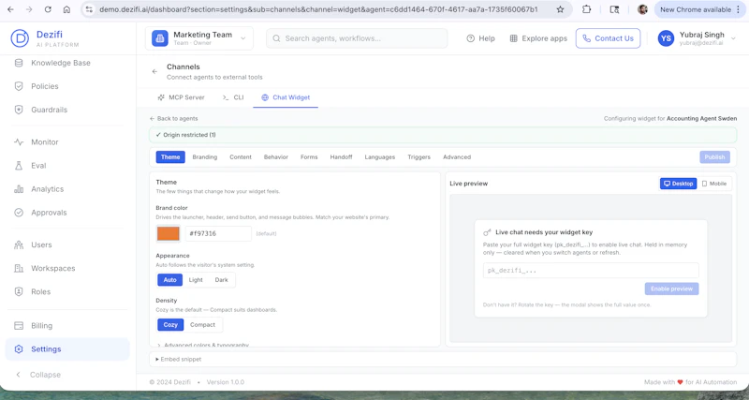The height and width of the screenshot is (400, 749).
Task: View the Analytics page
Action: pyautogui.click(x=47, y=189)
